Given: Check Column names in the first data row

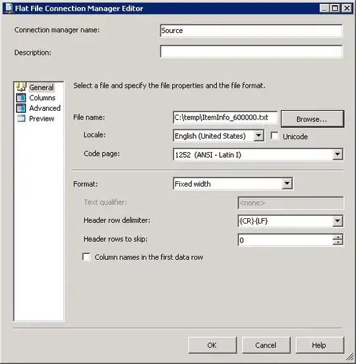Looking at the screenshot, I should (x=86, y=257).
